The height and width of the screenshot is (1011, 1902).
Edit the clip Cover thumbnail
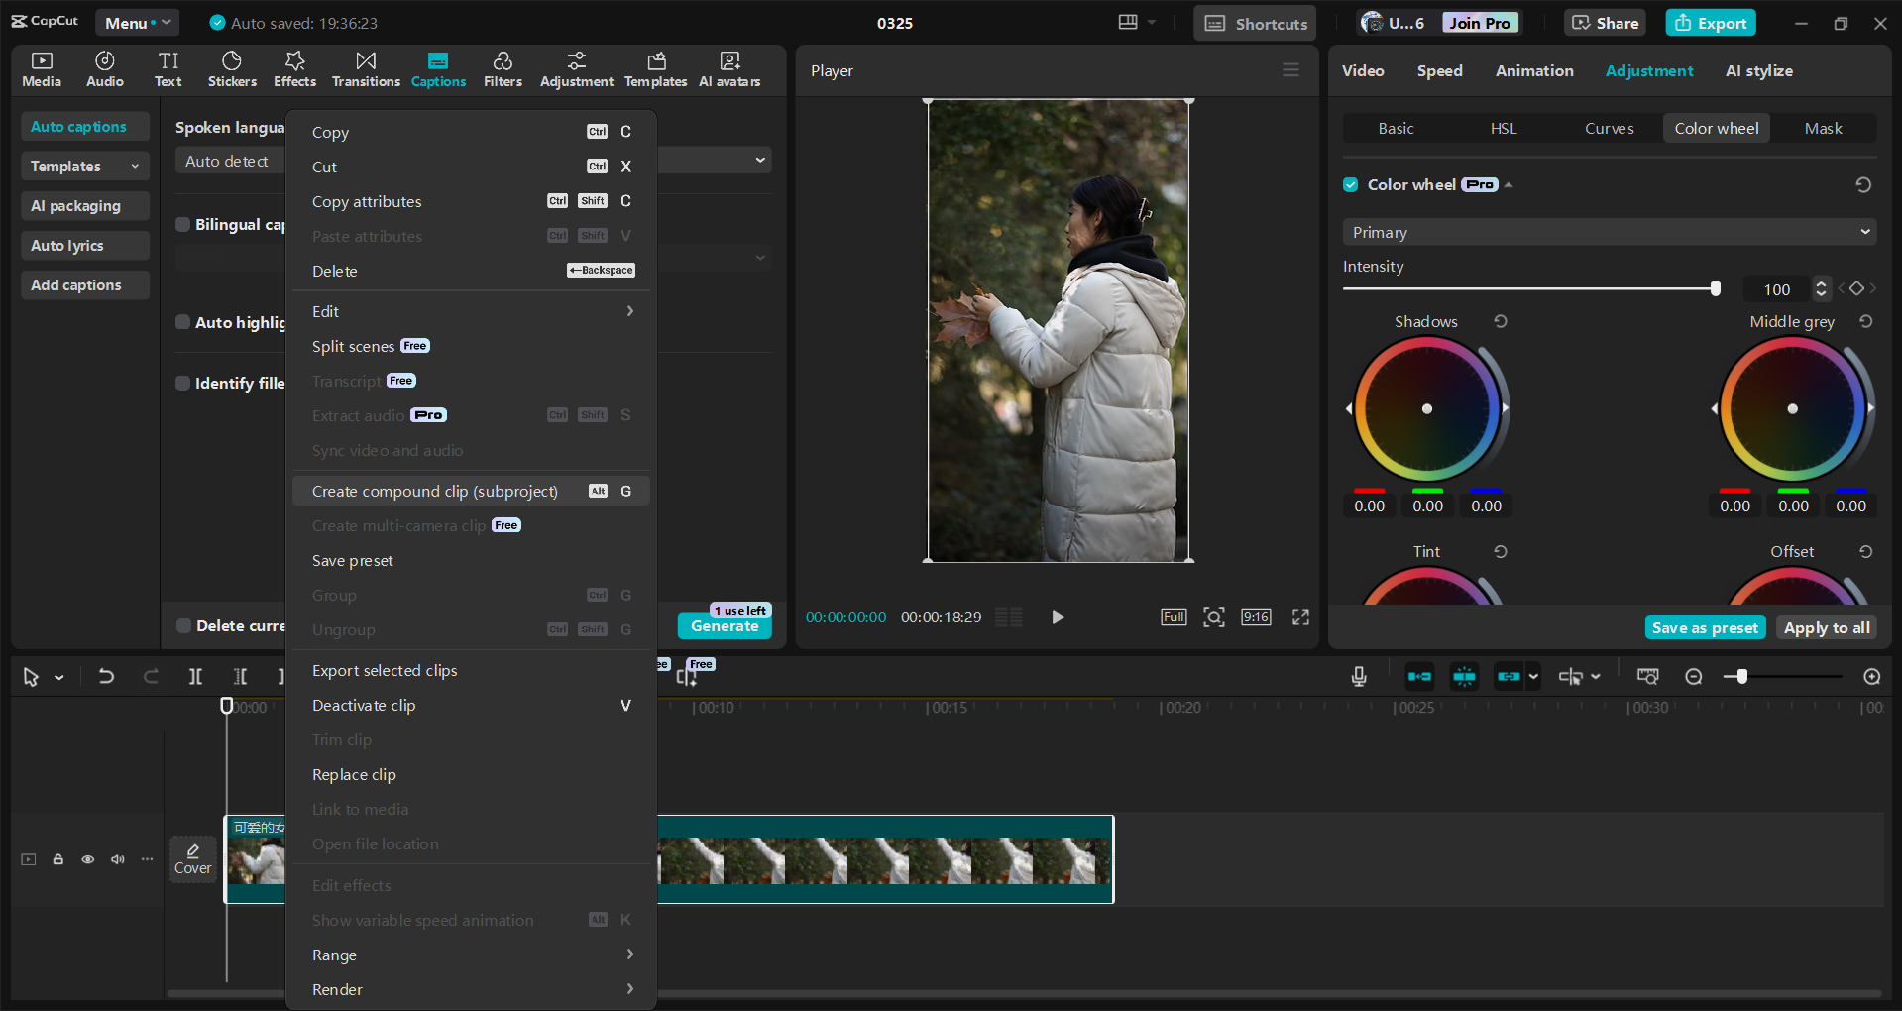(x=192, y=858)
